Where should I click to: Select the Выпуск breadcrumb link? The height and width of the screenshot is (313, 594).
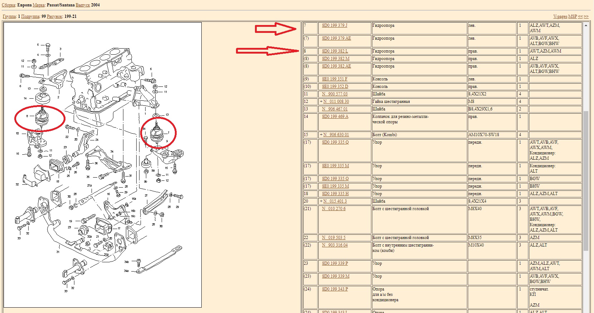click(x=83, y=5)
